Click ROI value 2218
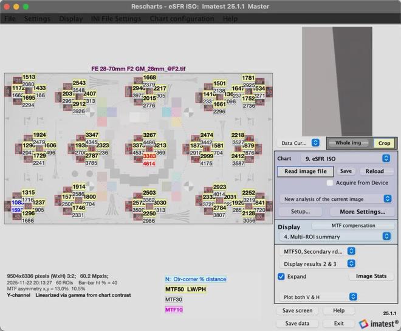Viewport: 401px width, 331px height. tap(238, 134)
